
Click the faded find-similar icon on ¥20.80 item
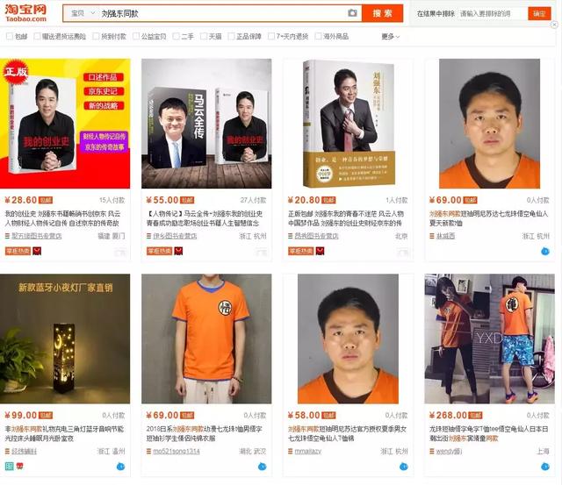(403, 252)
